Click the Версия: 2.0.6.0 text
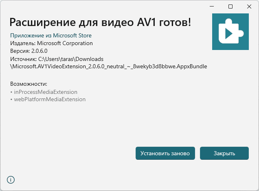Image resolution: width=259 pixels, height=191 pixels. pyautogui.click(x=29, y=51)
